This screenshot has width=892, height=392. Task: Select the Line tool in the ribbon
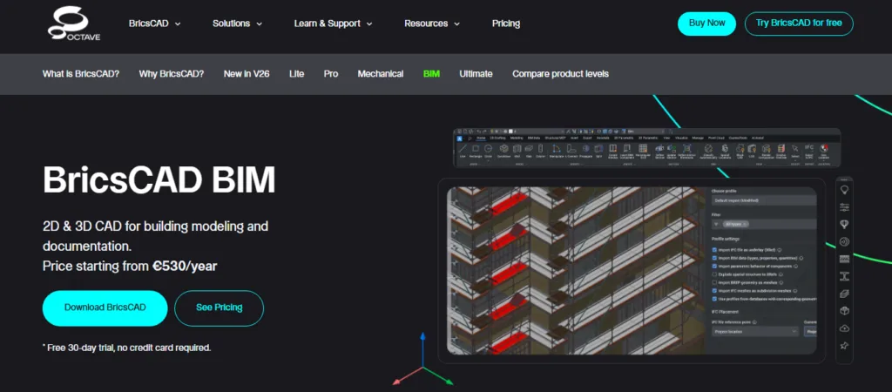point(463,149)
